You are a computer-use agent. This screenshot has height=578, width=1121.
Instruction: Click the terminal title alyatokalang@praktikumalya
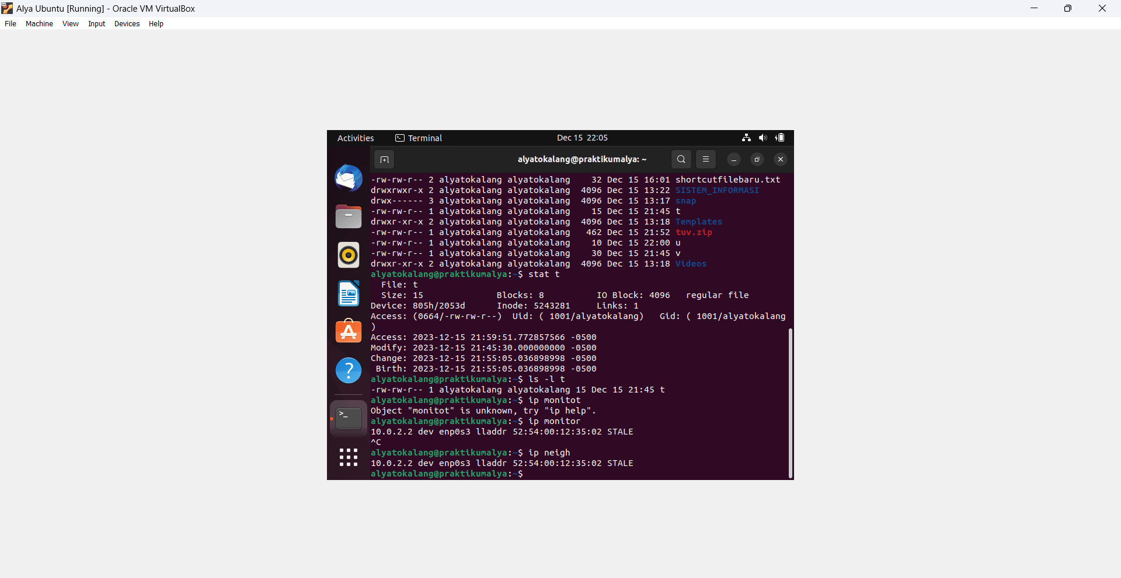point(582,159)
